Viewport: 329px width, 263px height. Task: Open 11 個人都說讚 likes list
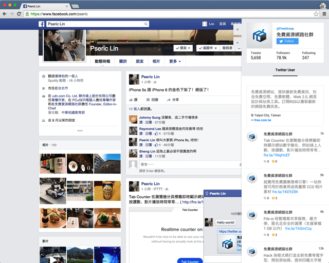140,109
